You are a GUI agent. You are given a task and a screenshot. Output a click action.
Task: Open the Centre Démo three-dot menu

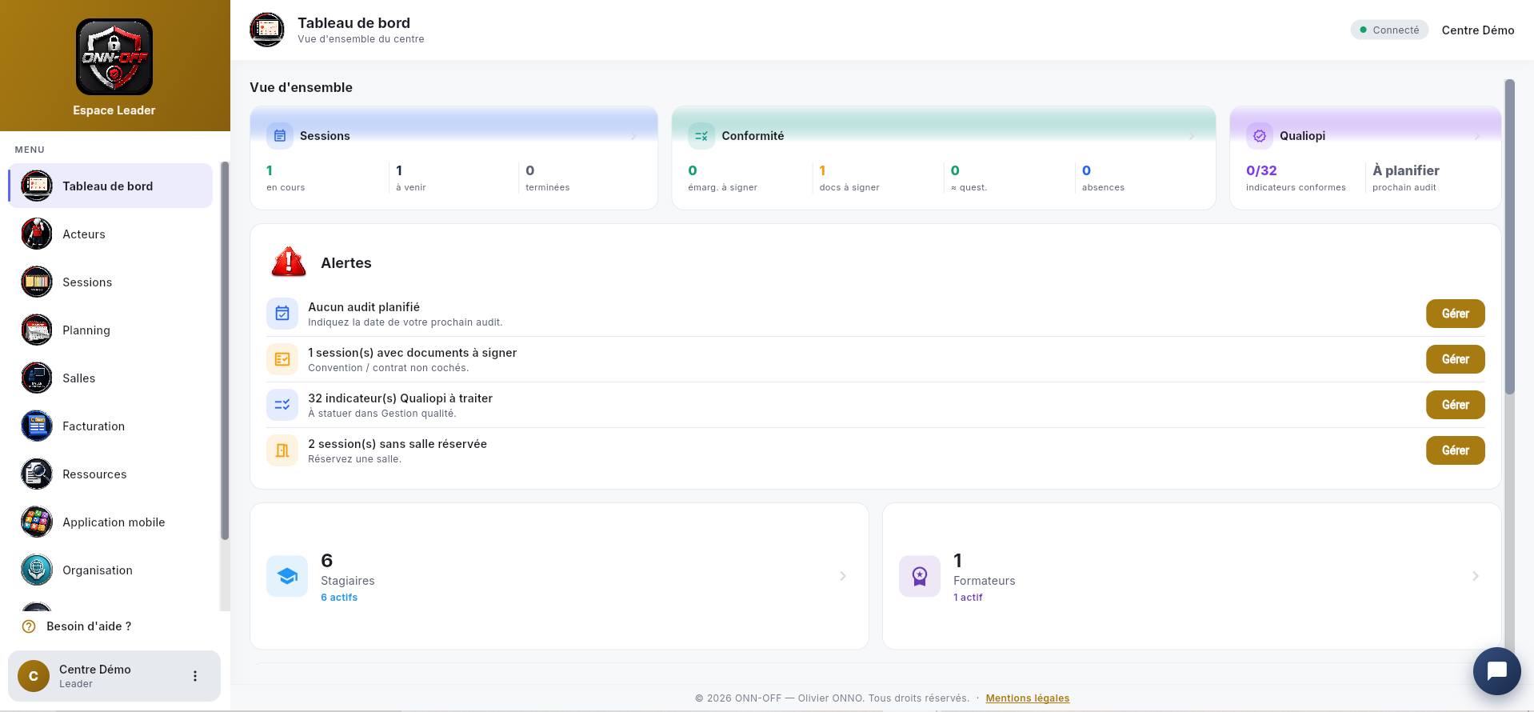click(x=195, y=676)
